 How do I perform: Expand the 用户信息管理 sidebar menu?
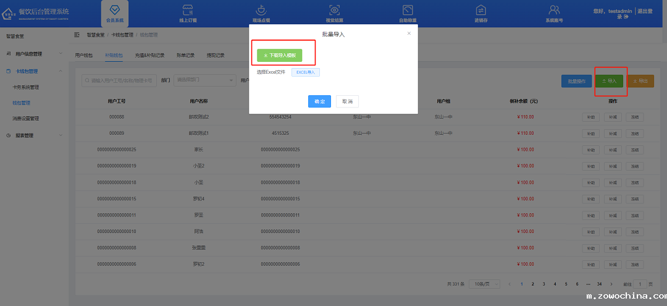[x=35, y=54]
